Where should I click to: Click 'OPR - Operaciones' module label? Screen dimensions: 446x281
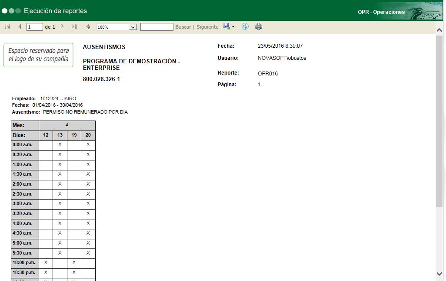point(381,12)
